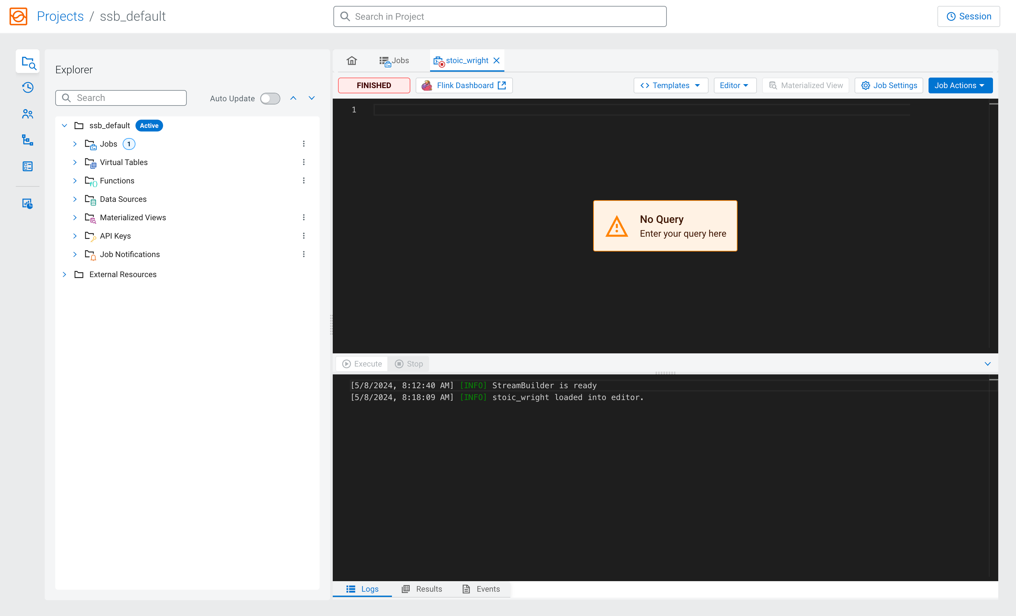Open the Job Actions dropdown
Image resolution: width=1016 pixels, height=616 pixels.
(x=960, y=85)
